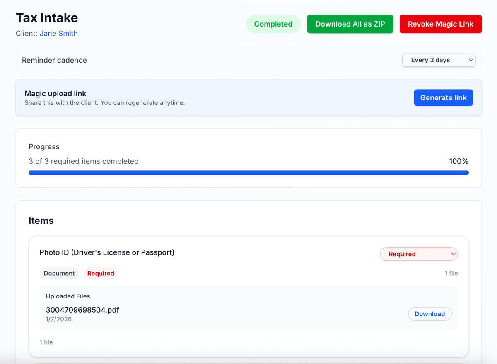Click the red Required tag beside Document
This screenshot has height=364, width=497.
pos(101,273)
